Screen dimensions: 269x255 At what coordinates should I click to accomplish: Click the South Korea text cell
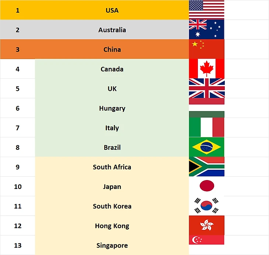pos(112,206)
